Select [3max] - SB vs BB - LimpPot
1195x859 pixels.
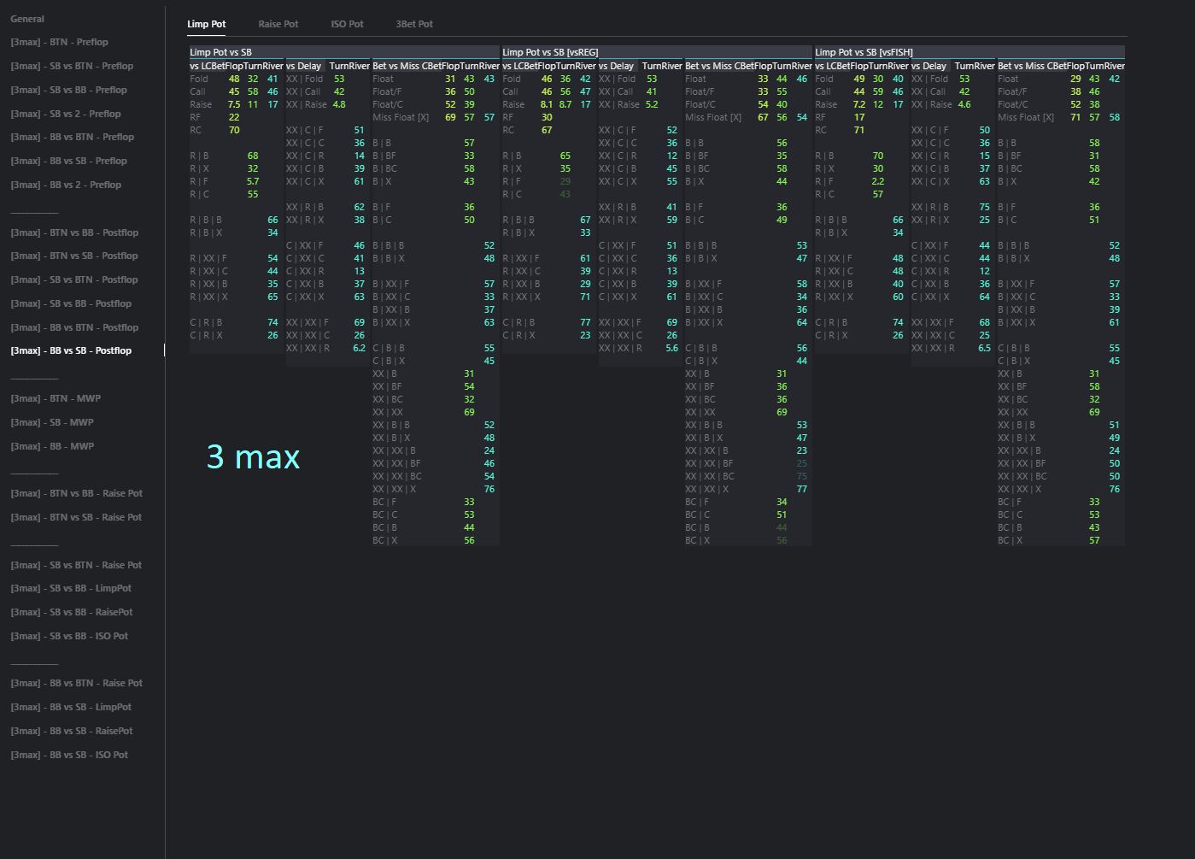pos(71,588)
